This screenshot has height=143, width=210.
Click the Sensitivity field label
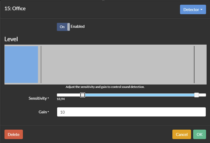pyautogui.click(x=38, y=98)
